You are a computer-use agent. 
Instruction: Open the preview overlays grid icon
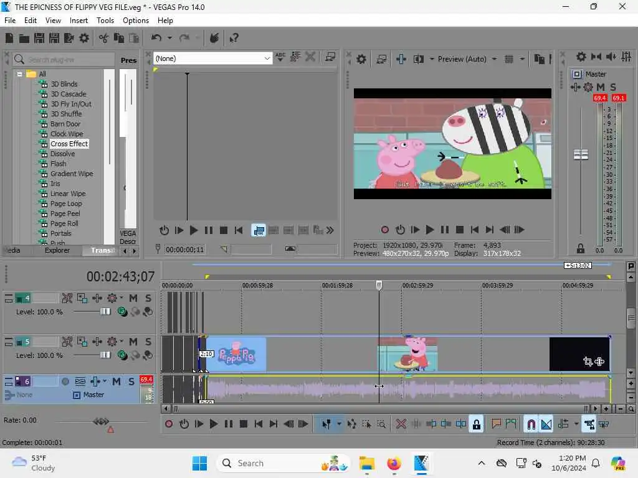point(508,59)
